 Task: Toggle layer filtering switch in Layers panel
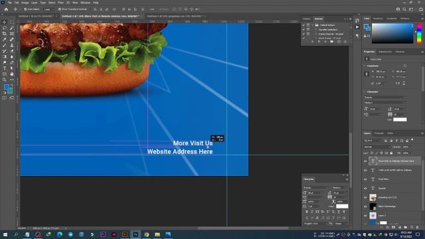click(x=412, y=140)
